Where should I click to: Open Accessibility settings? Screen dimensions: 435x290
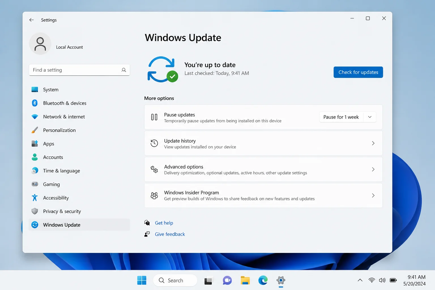click(x=79, y=198)
